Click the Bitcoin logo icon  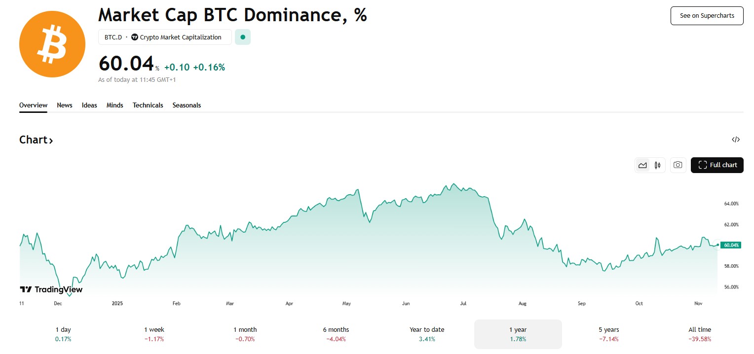(x=52, y=44)
